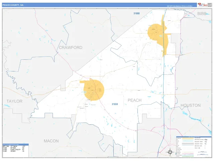Click the compass rose symbol
214x161 pixels.
pyautogui.click(x=170, y=152)
